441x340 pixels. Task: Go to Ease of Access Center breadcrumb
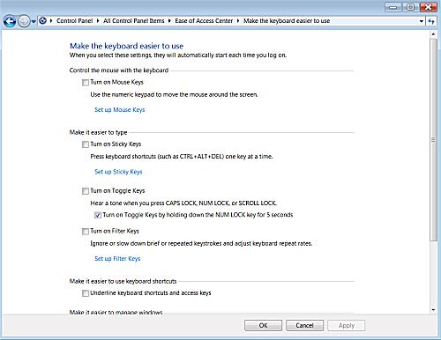204,21
